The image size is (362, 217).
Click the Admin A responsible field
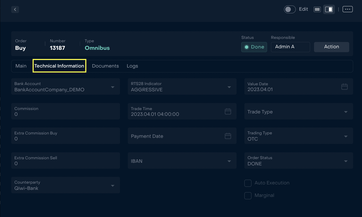pyautogui.click(x=290, y=47)
